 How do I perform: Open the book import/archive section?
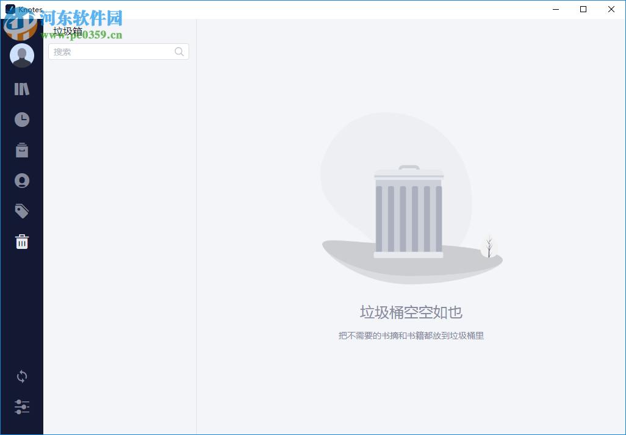point(21,149)
